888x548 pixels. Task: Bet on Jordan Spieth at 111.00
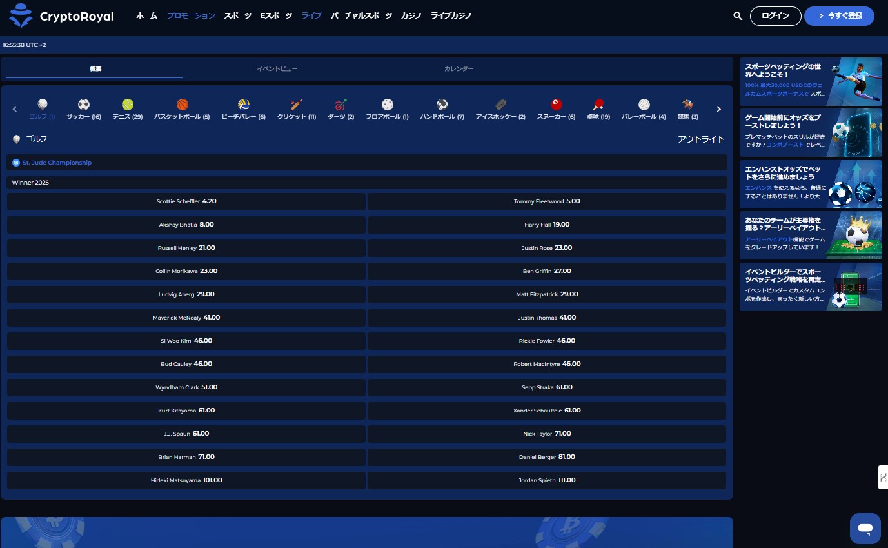click(547, 480)
